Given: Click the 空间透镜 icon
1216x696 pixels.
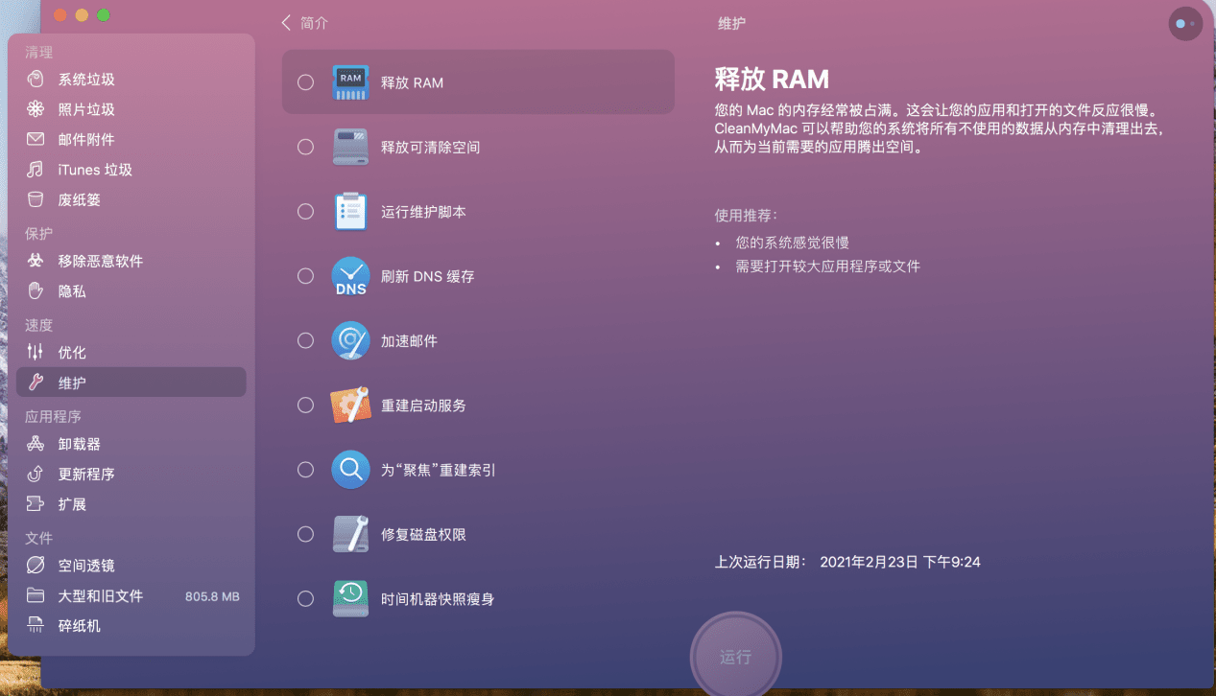Looking at the screenshot, I should [x=36, y=566].
